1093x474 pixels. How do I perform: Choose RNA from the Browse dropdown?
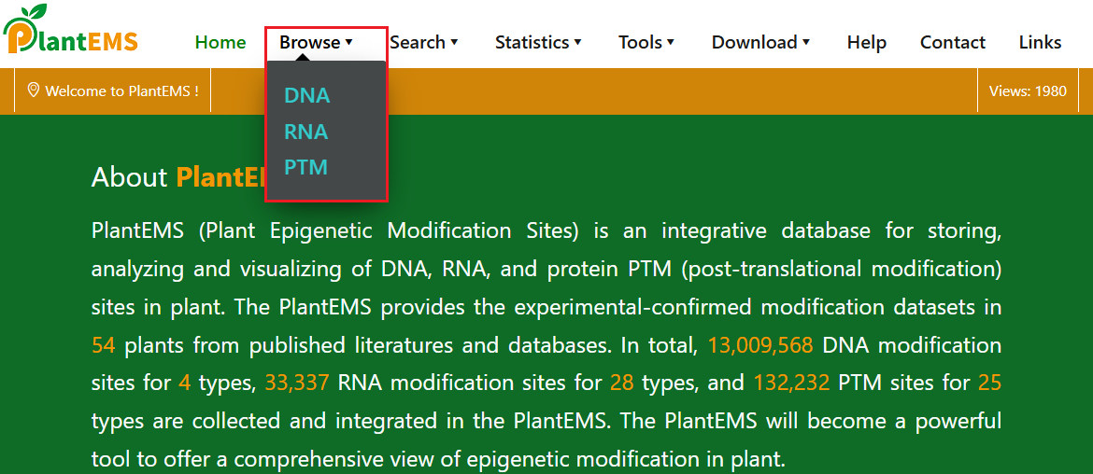click(306, 132)
